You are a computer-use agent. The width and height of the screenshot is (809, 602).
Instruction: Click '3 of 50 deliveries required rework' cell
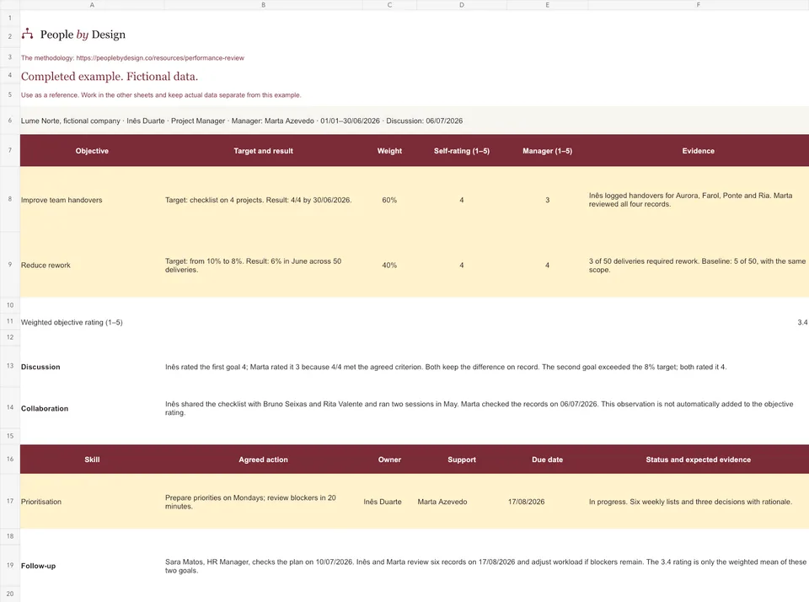pos(698,265)
